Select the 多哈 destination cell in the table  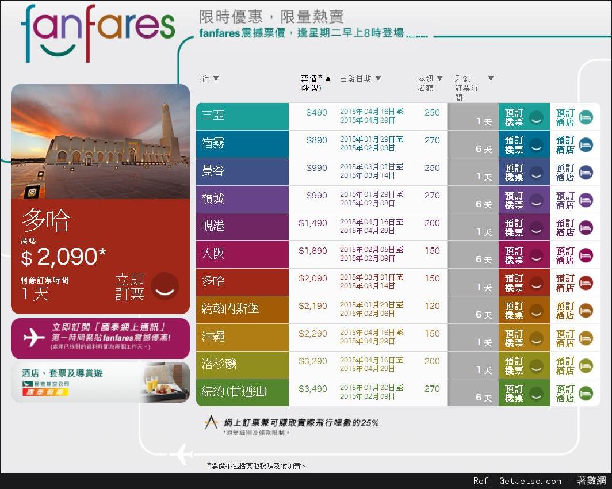click(x=242, y=282)
